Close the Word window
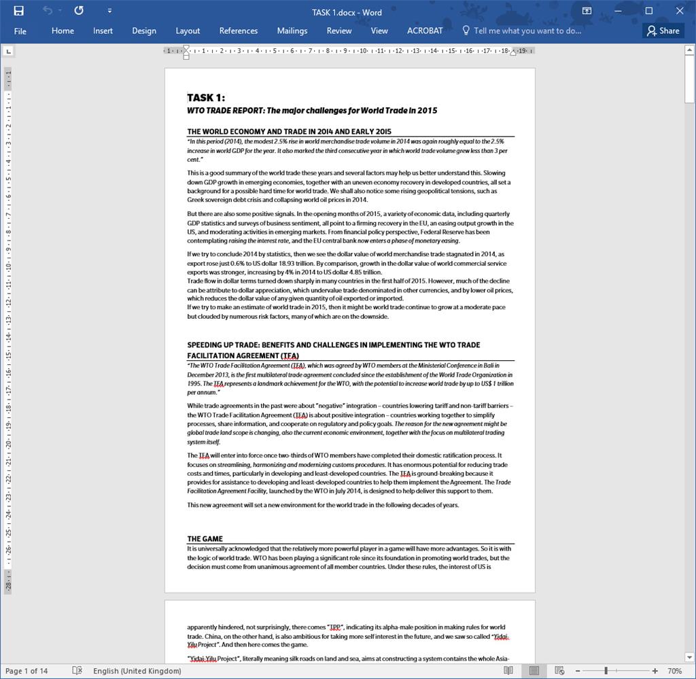 (x=680, y=11)
